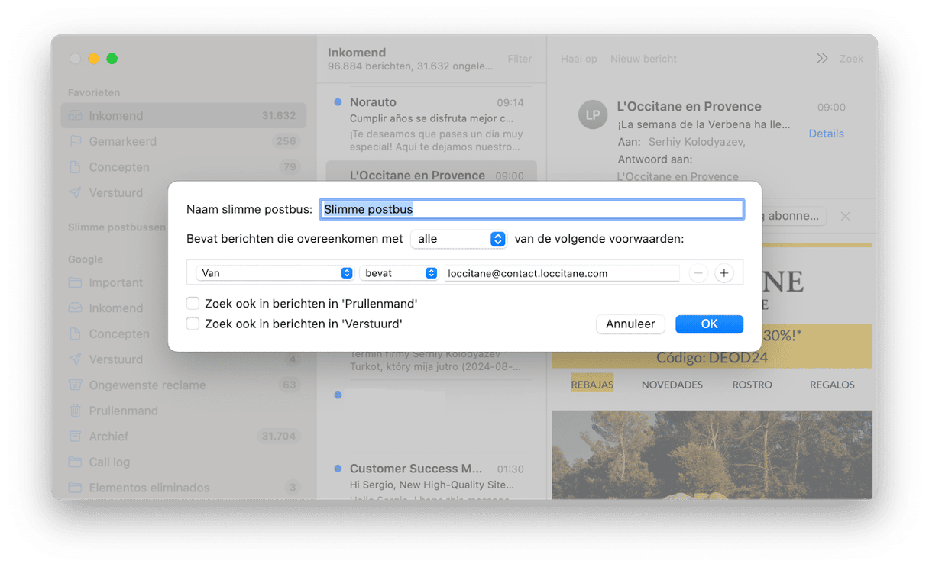Image resolution: width=929 pixels, height=567 pixels.
Task: Click Zoek in the toolbar
Action: pos(852,59)
